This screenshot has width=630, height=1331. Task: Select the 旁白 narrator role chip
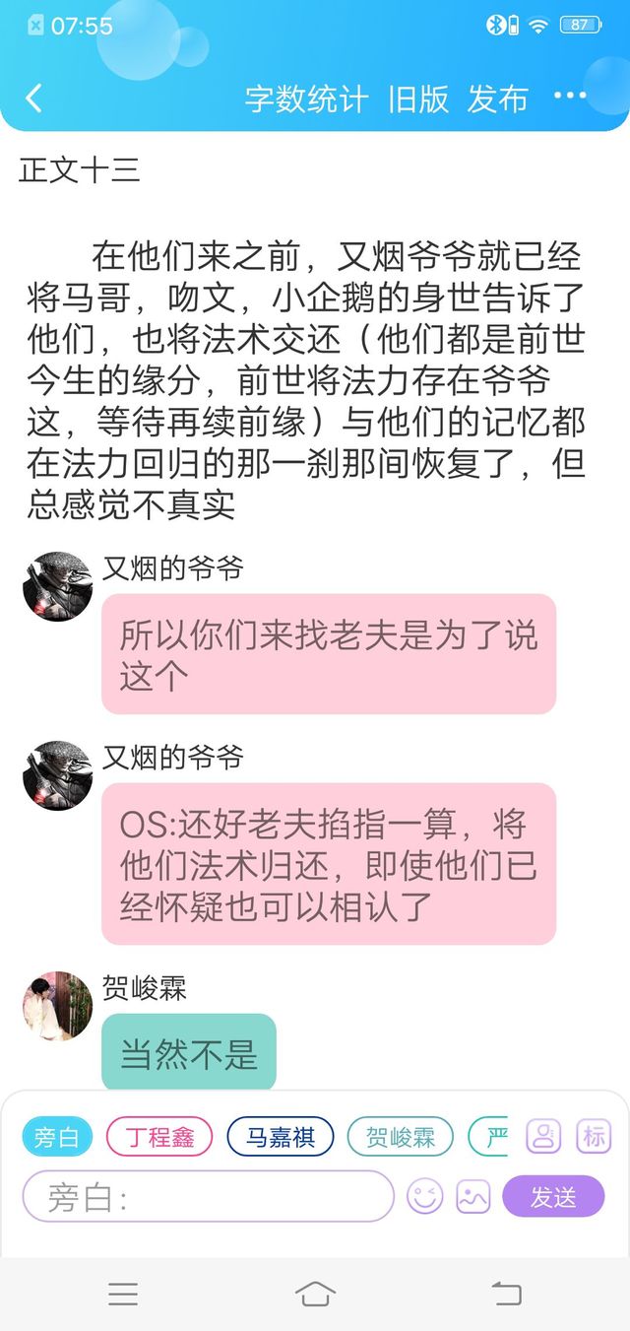tap(57, 1137)
